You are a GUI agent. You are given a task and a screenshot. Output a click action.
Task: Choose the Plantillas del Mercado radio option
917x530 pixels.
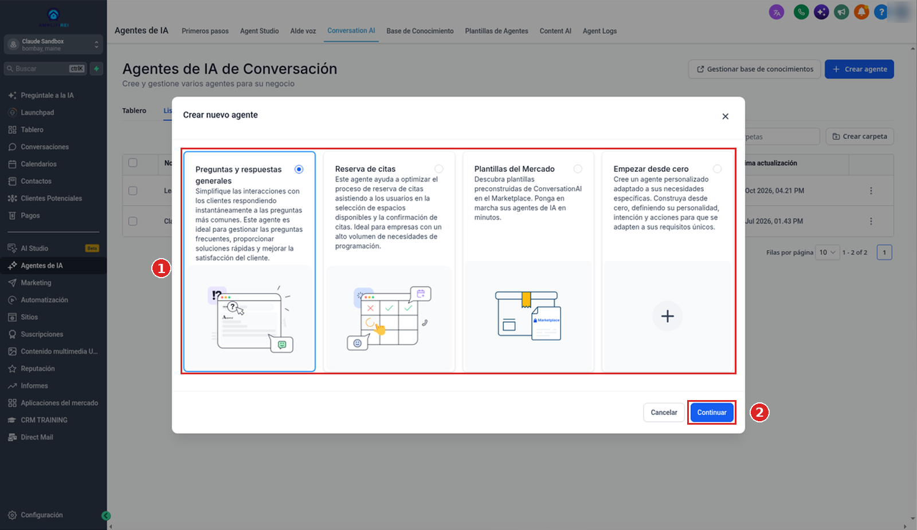coord(578,169)
